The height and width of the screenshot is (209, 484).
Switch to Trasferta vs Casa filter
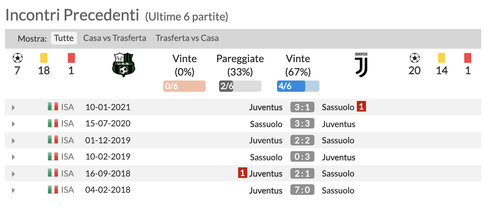[187, 38]
